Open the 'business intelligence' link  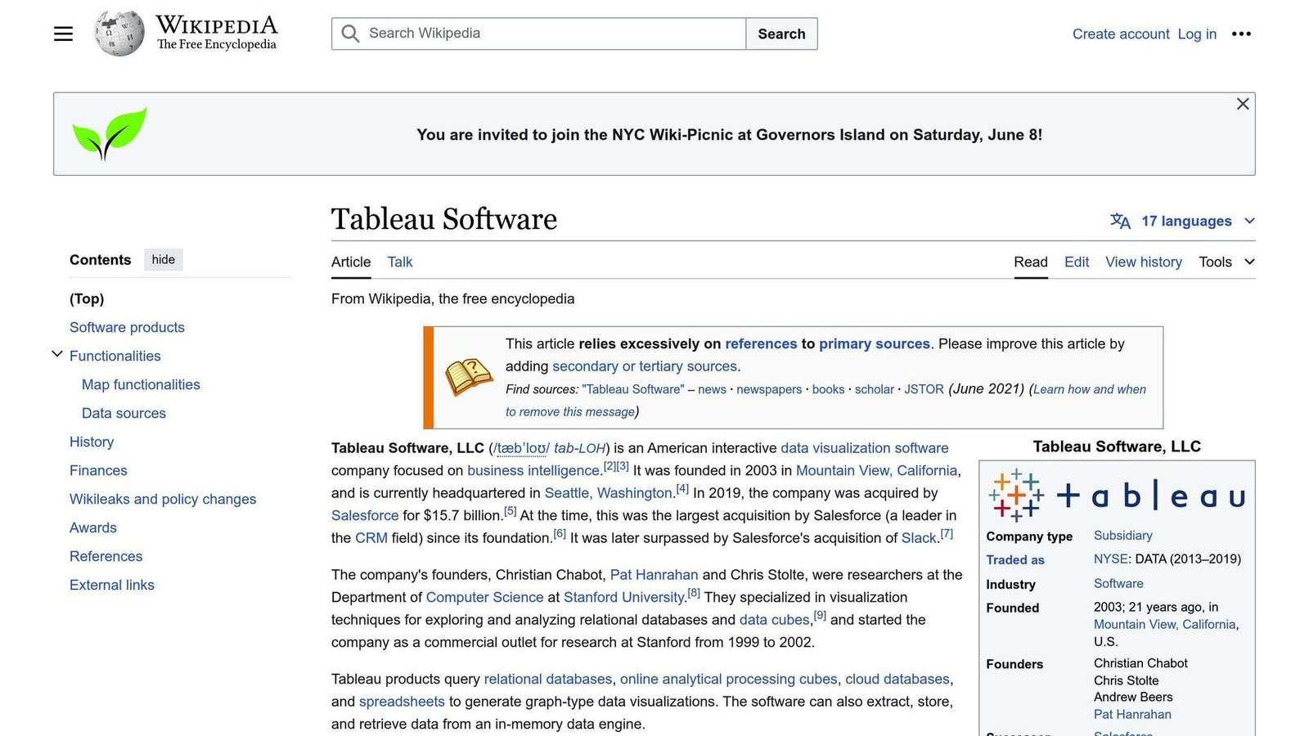[x=533, y=470]
